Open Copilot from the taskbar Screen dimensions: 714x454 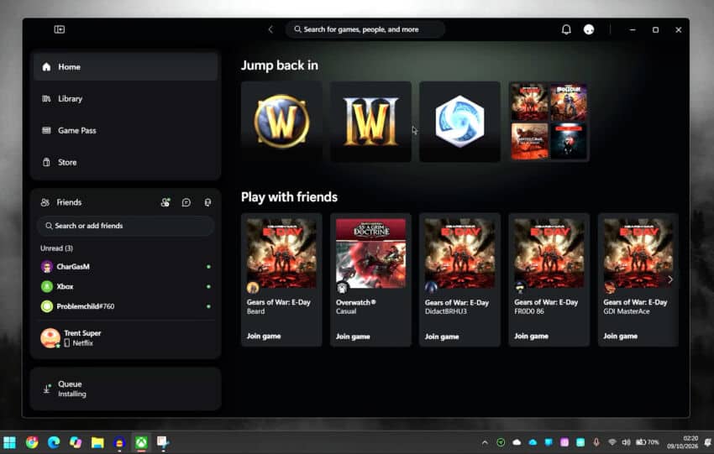coord(76,442)
